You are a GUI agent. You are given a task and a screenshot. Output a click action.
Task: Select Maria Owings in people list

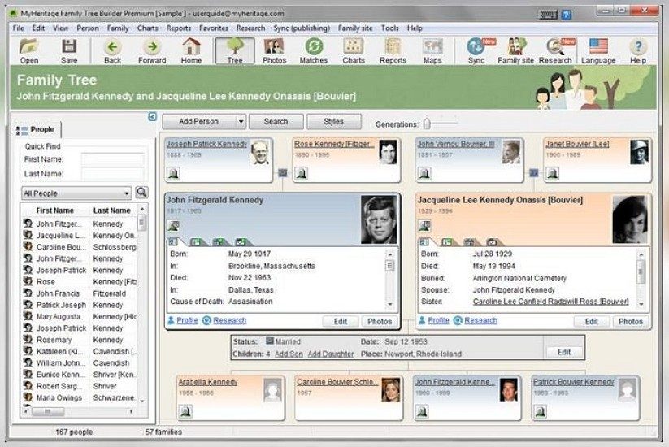[x=80, y=398]
